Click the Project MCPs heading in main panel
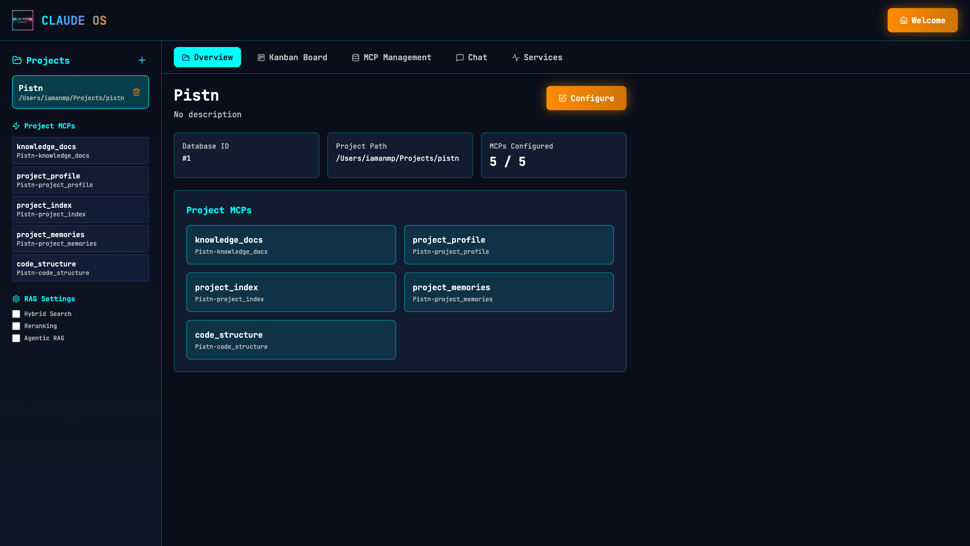 click(219, 210)
